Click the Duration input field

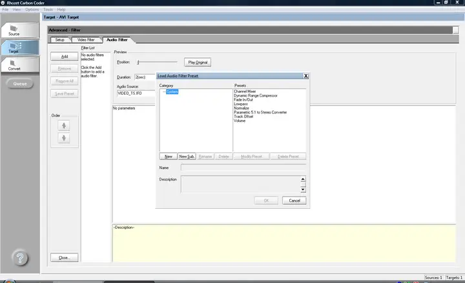pos(145,77)
